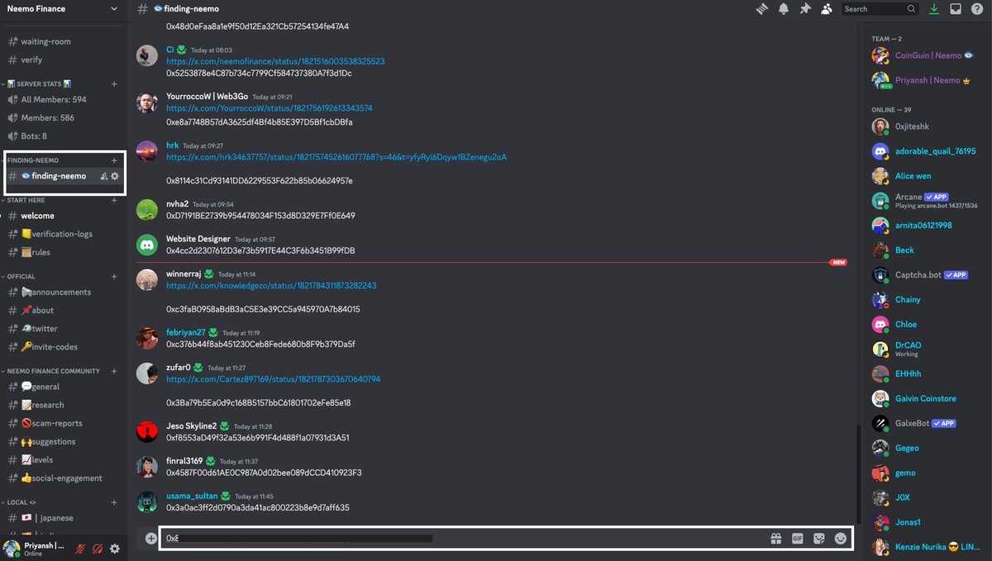
Task: Click the green download apps icon
Action: 934,9
